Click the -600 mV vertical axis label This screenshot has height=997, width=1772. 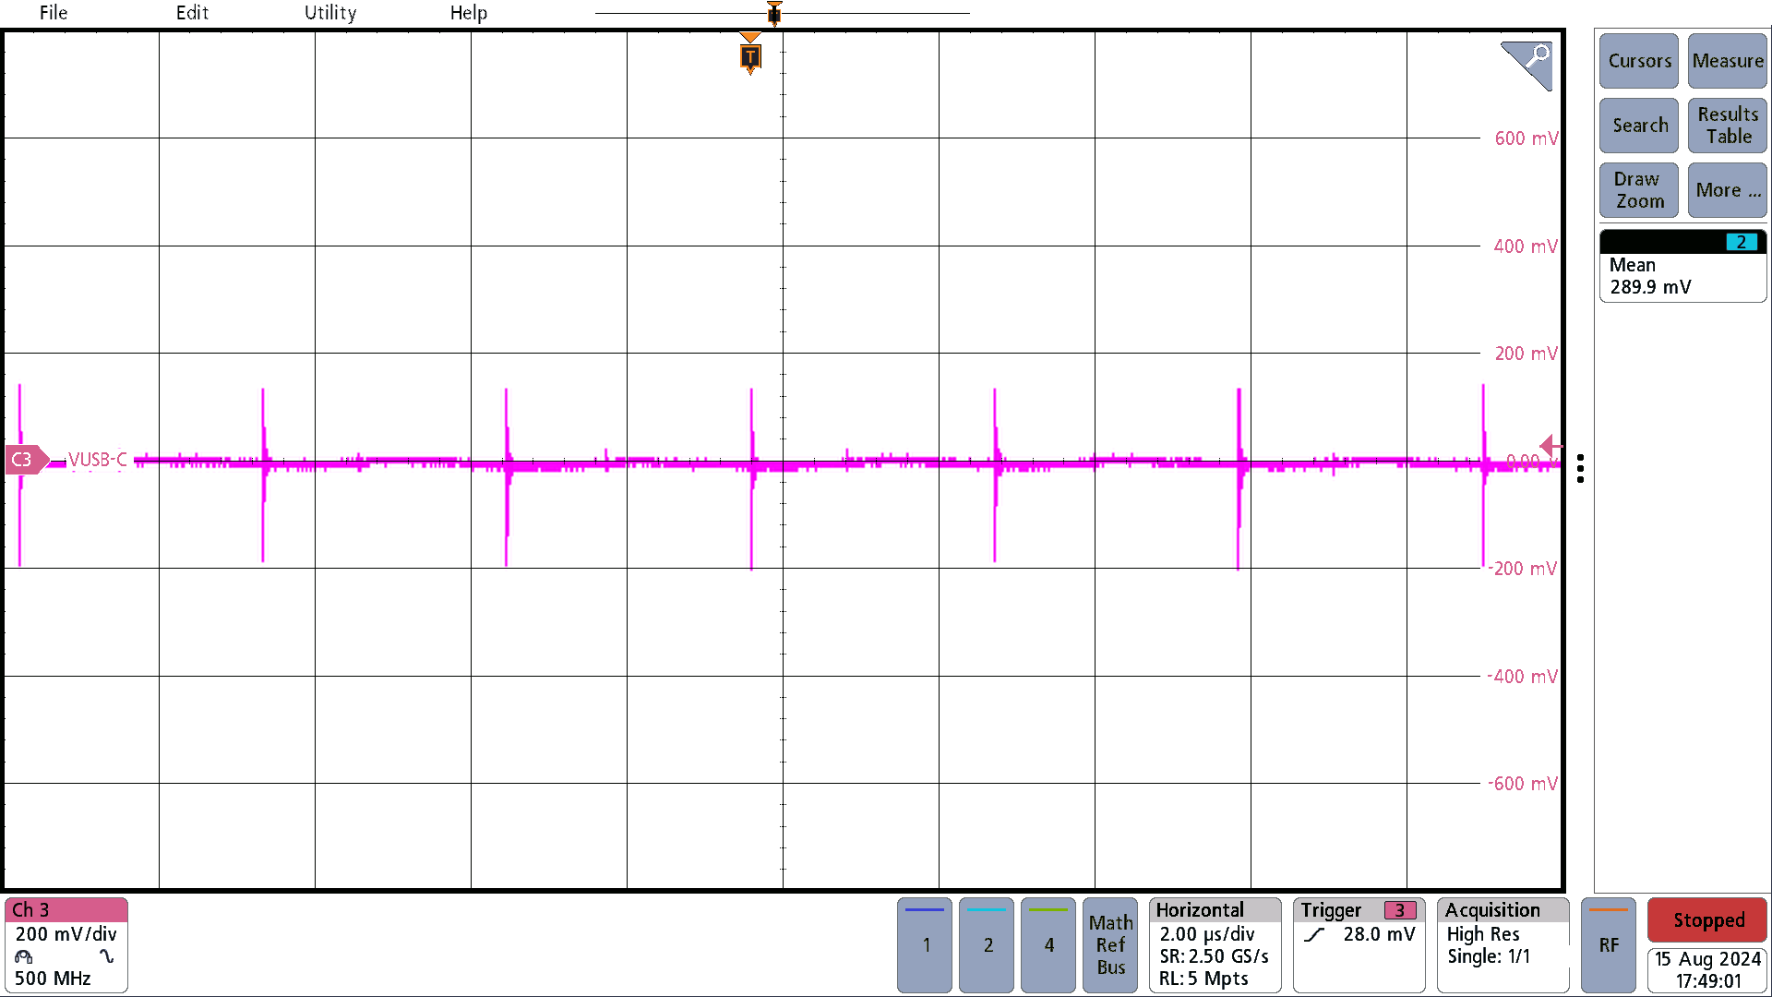coord(1523,784)
